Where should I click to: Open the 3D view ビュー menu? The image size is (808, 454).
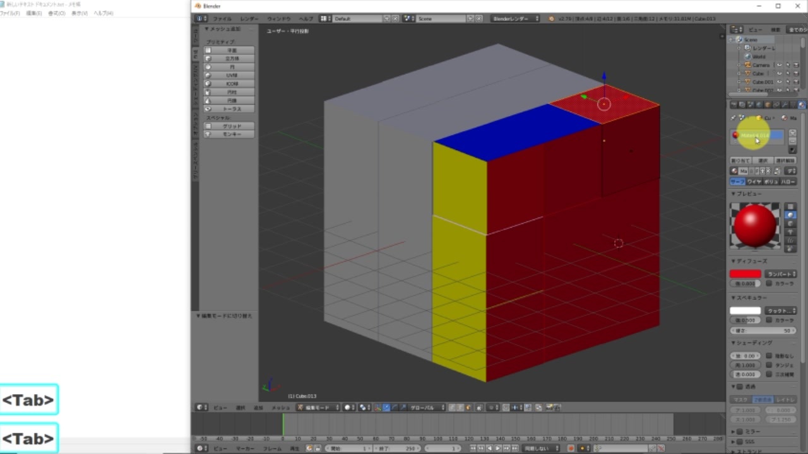pyautogui.click(x=220, y=408)
